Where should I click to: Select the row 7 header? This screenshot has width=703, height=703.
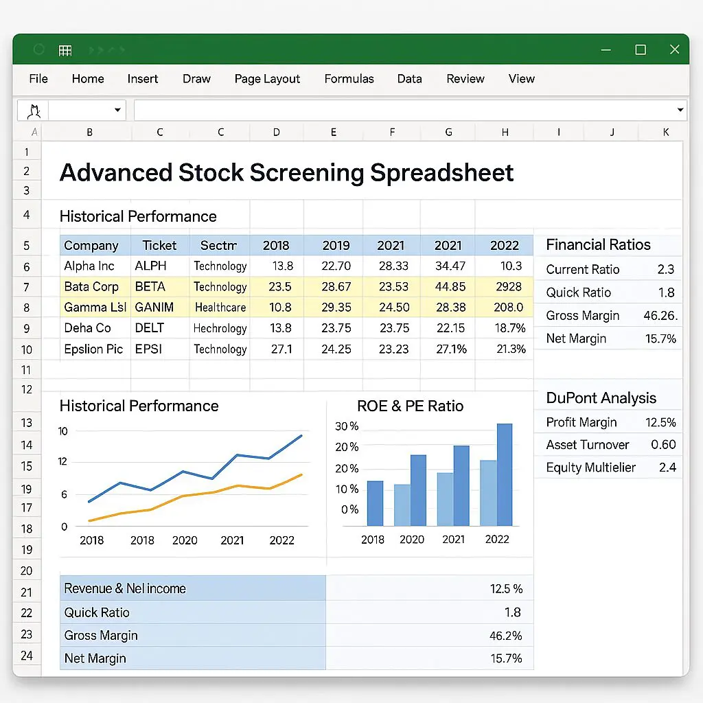click(27, 286)
